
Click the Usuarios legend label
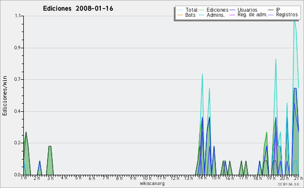[247, 10]
